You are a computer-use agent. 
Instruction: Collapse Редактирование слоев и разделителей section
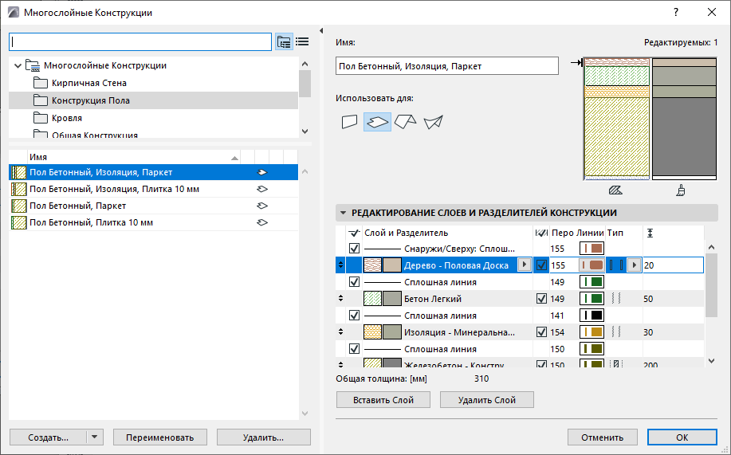coord(343,213)
